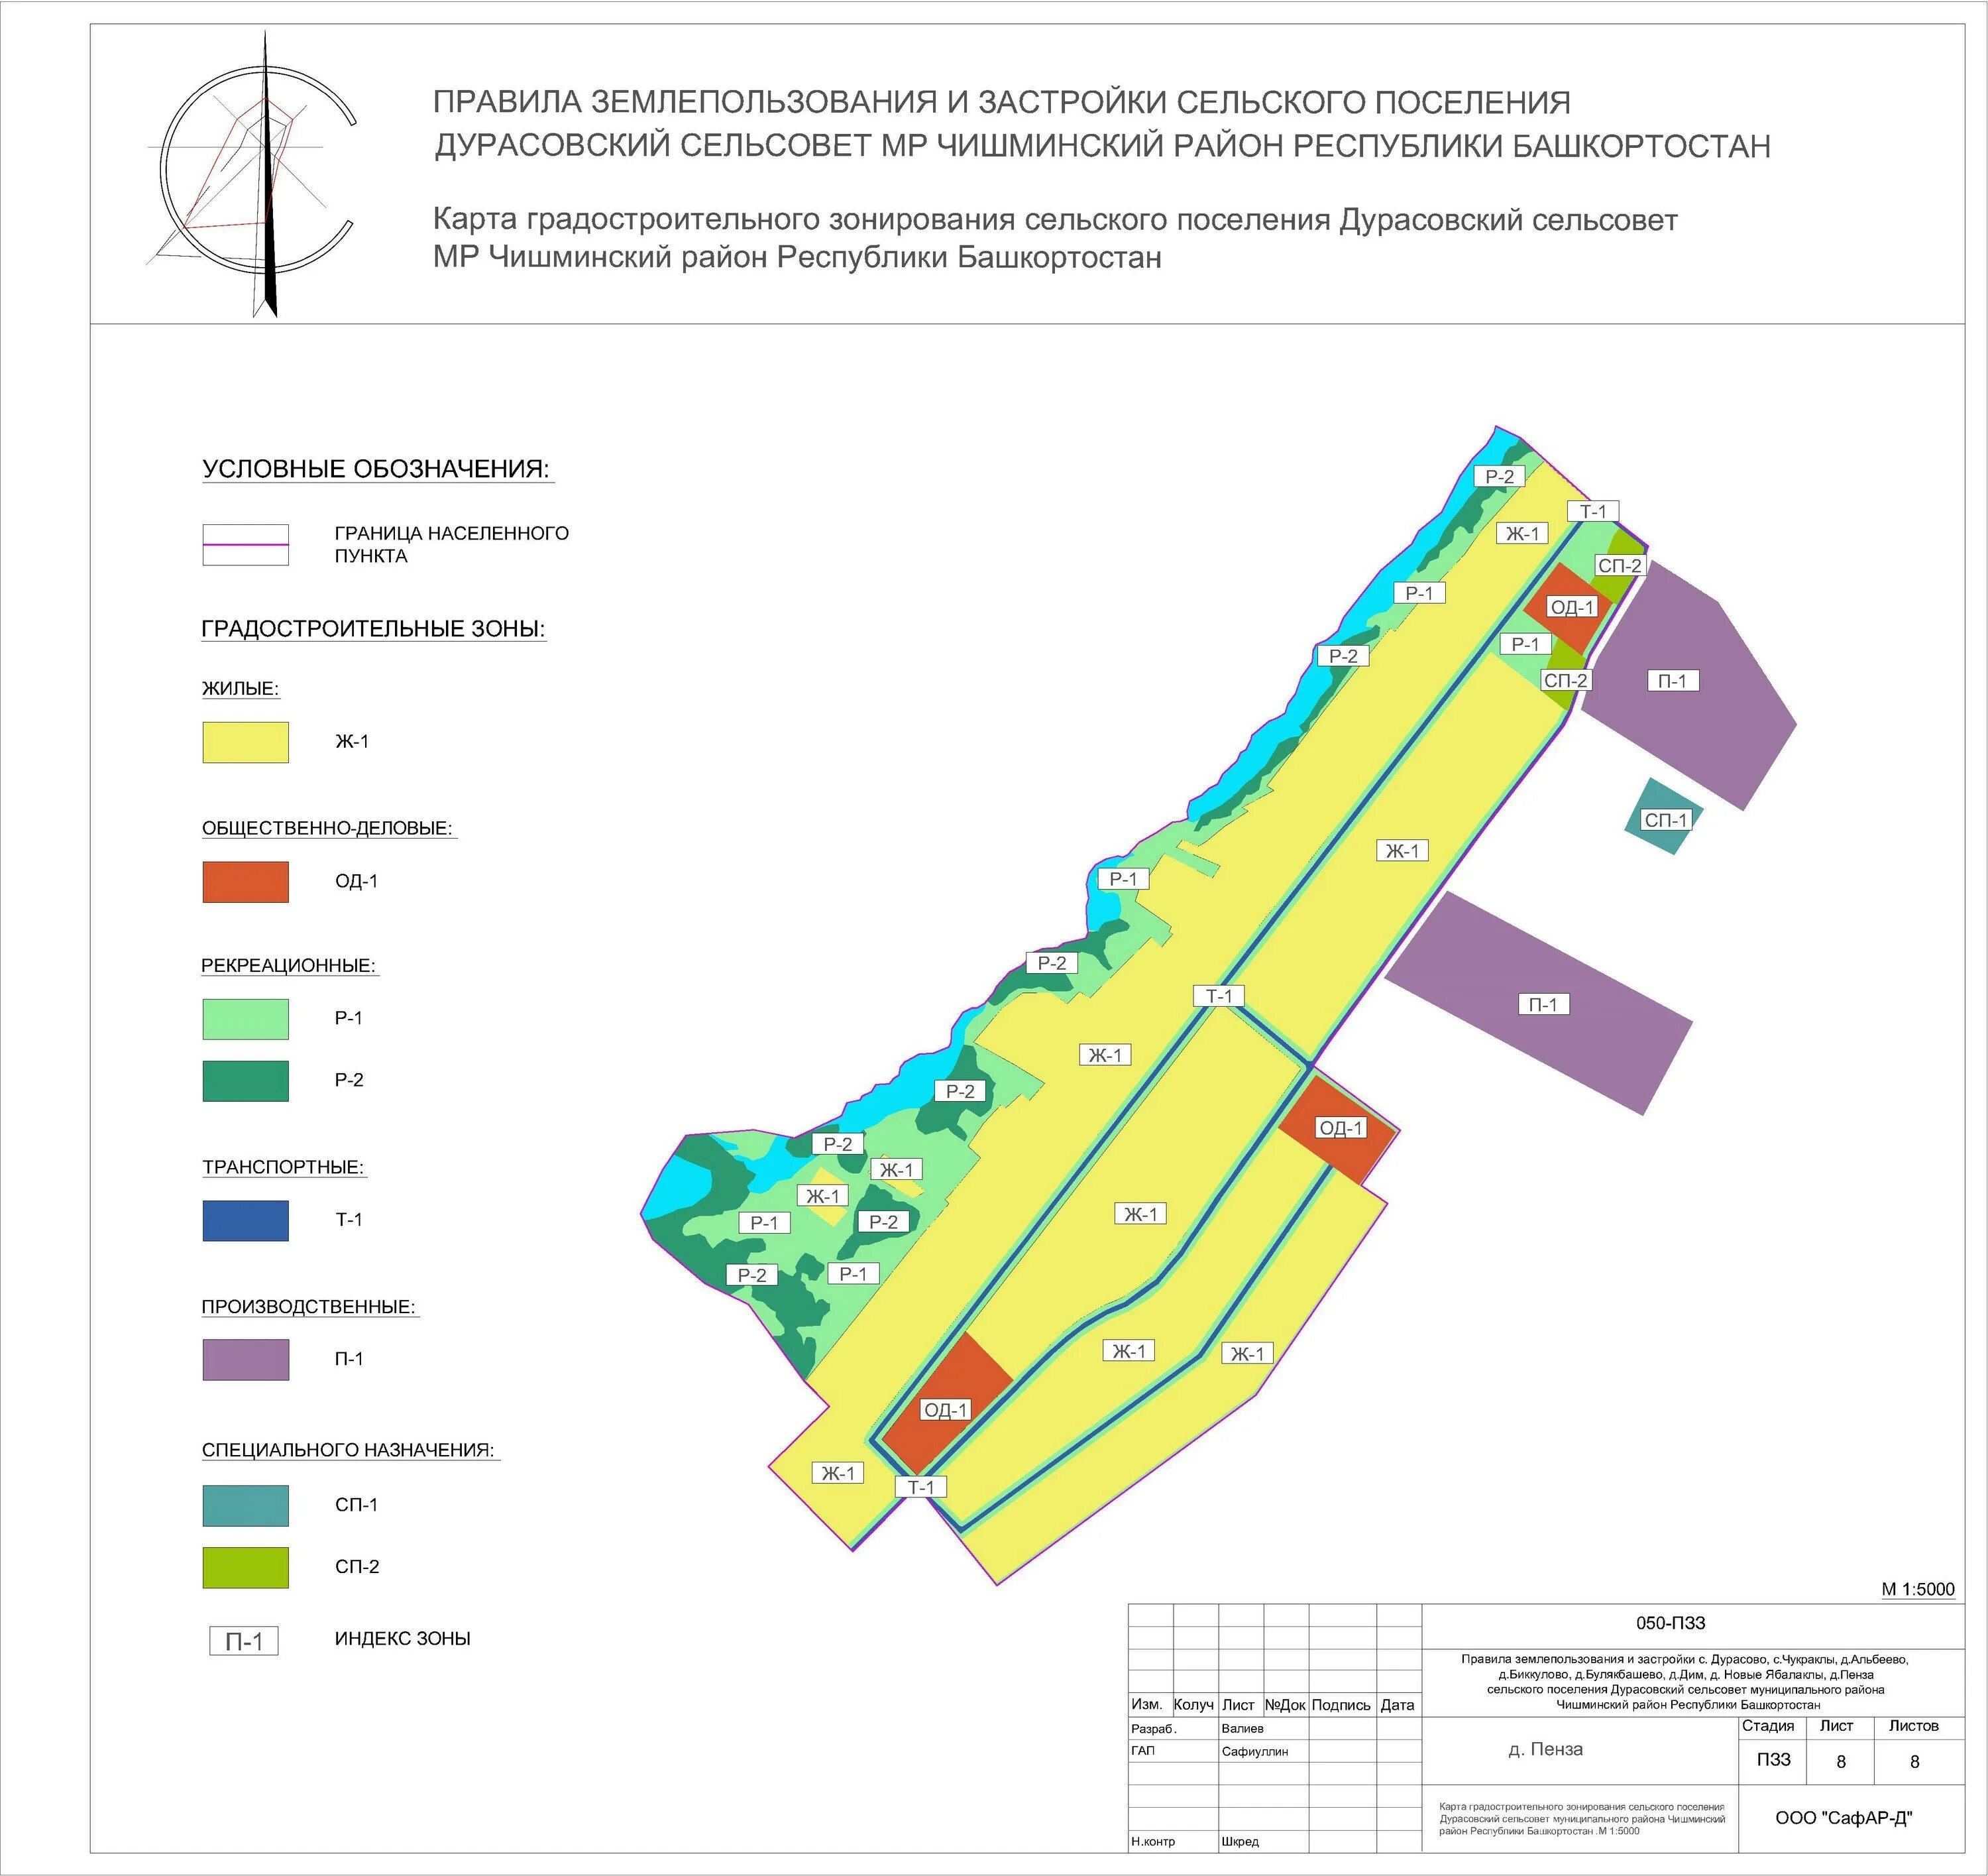Click the surname 'Шкред' in title block
This screenshot has width=1988, height=1876.
click(1240, 1842)
